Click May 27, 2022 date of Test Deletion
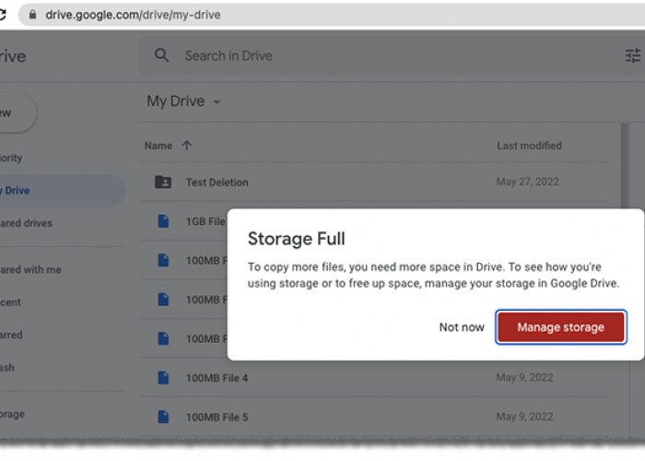 527,182
